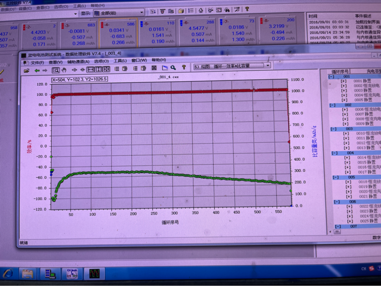381x286 pixels.
Task: Expand step 0006 in cycle 002
Action: (345, 109)
